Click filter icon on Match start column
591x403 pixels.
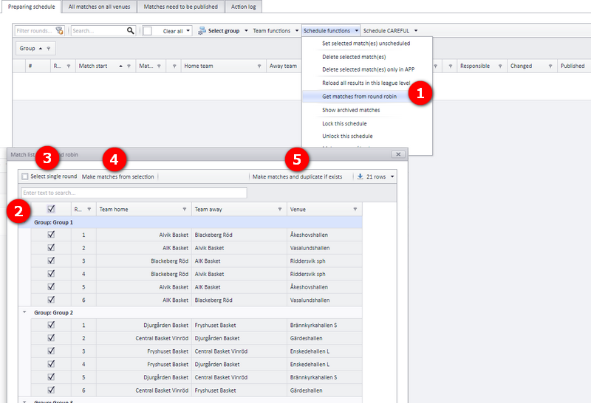[x=129, y=66]
